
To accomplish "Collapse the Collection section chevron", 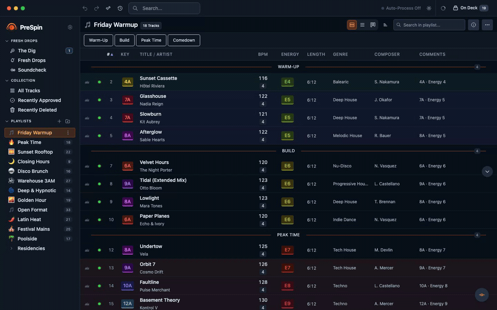I will coord(7,81).
